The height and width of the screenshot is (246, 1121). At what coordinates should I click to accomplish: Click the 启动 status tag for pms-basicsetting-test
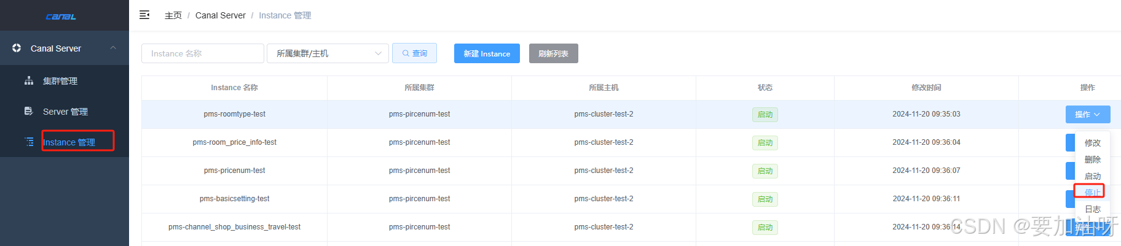[765, 199]
